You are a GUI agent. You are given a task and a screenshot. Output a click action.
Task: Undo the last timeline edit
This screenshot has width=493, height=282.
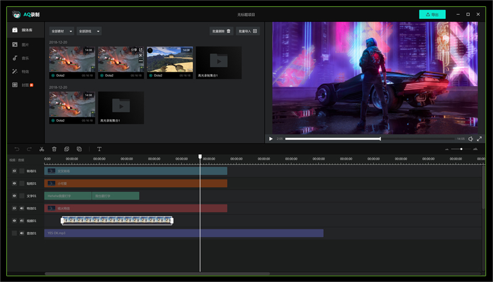(17, 149)
